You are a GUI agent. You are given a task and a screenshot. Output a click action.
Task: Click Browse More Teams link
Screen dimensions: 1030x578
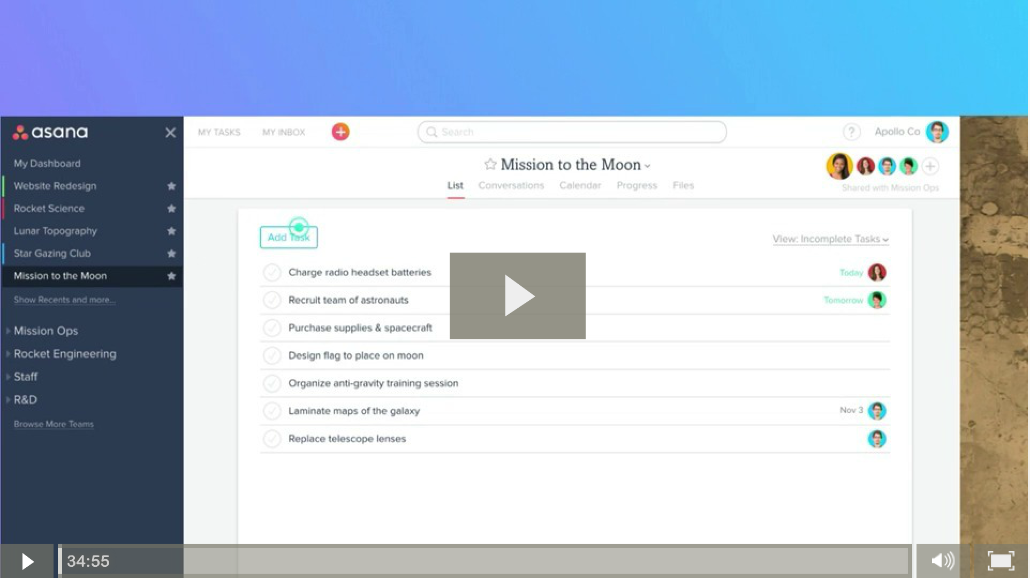(54, 424)
